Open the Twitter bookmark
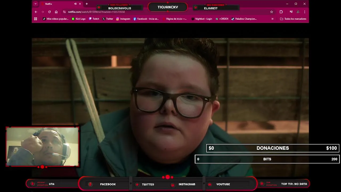Image resolution: width=341 pixels, height=192 pixels. coord(108,19)
